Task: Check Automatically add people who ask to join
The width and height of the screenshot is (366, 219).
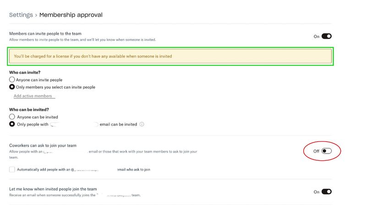Action: (x=12, y=170)
